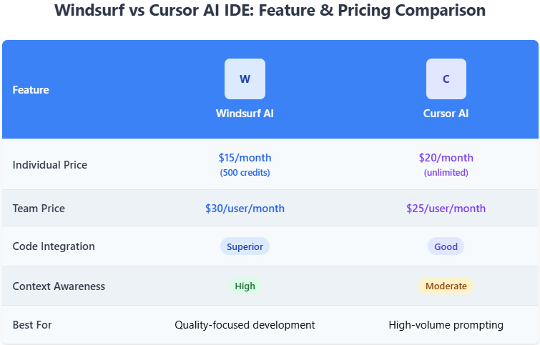Click the '(500 credits)' note
Image resolution: width=540 pixels, height=345 pixels.
[x=245, y=172]
